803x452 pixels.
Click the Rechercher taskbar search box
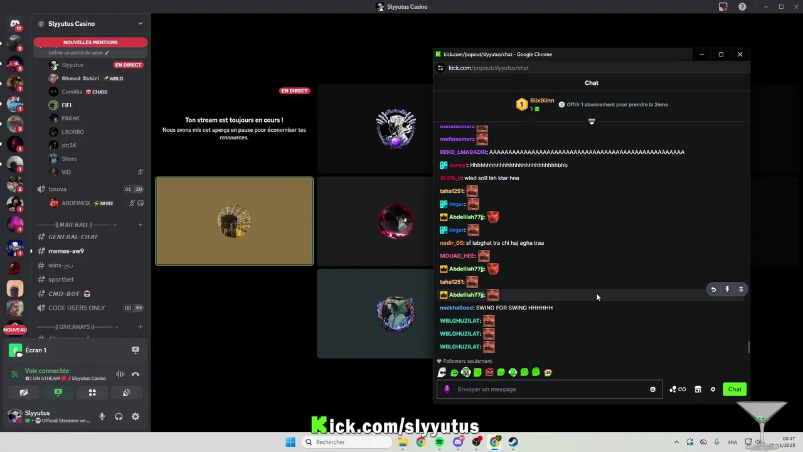point(346,442)
